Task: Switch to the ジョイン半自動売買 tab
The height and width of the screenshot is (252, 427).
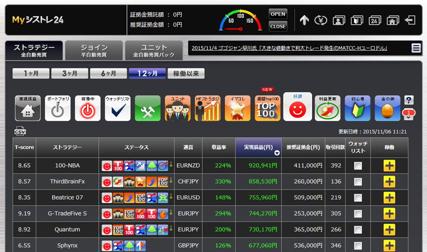Action: pyautogui.click(x=94, y=51)
